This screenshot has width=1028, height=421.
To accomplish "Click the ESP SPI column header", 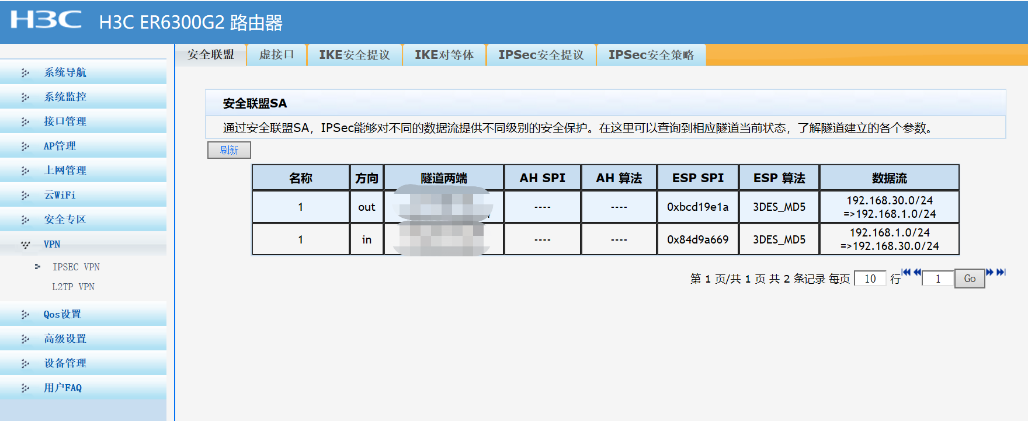I will coord(698,178).
